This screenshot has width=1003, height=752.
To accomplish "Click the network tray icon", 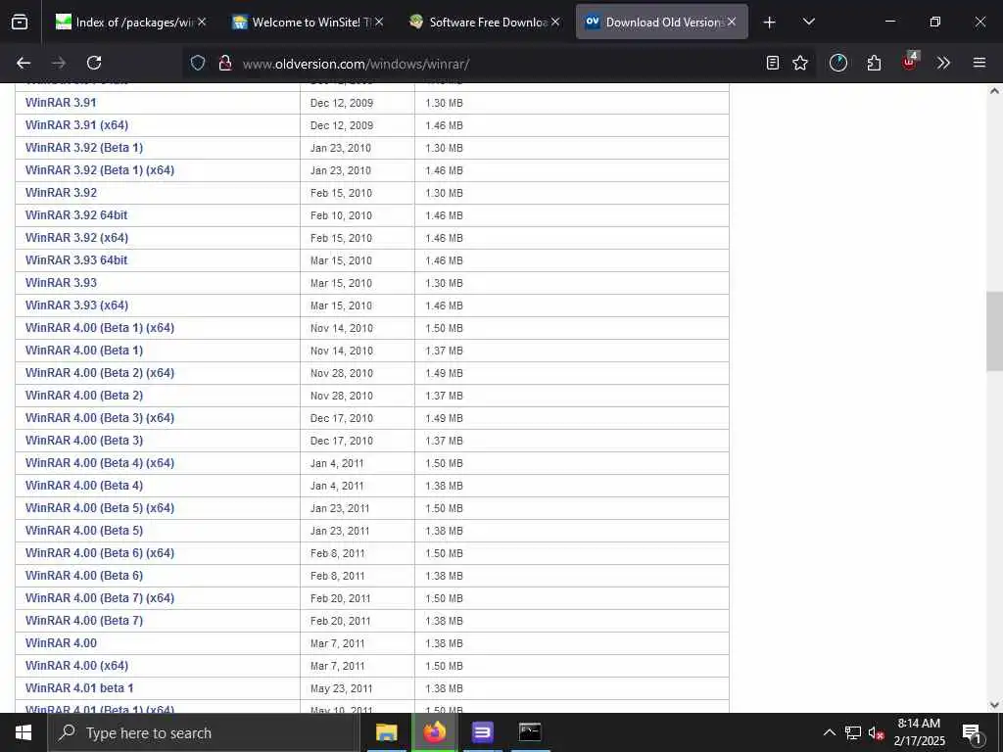I will click(853, 732).
